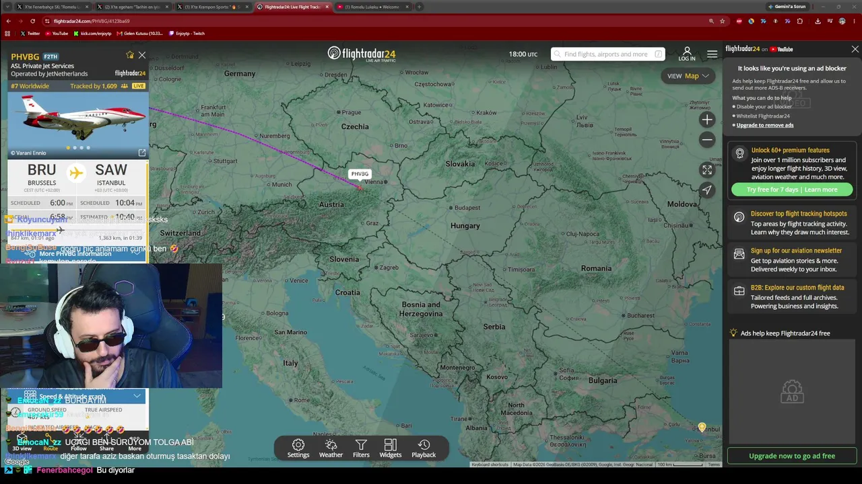Open YouTube bookmark
This screenshot has height=484, width=862.
pos(57,34)
